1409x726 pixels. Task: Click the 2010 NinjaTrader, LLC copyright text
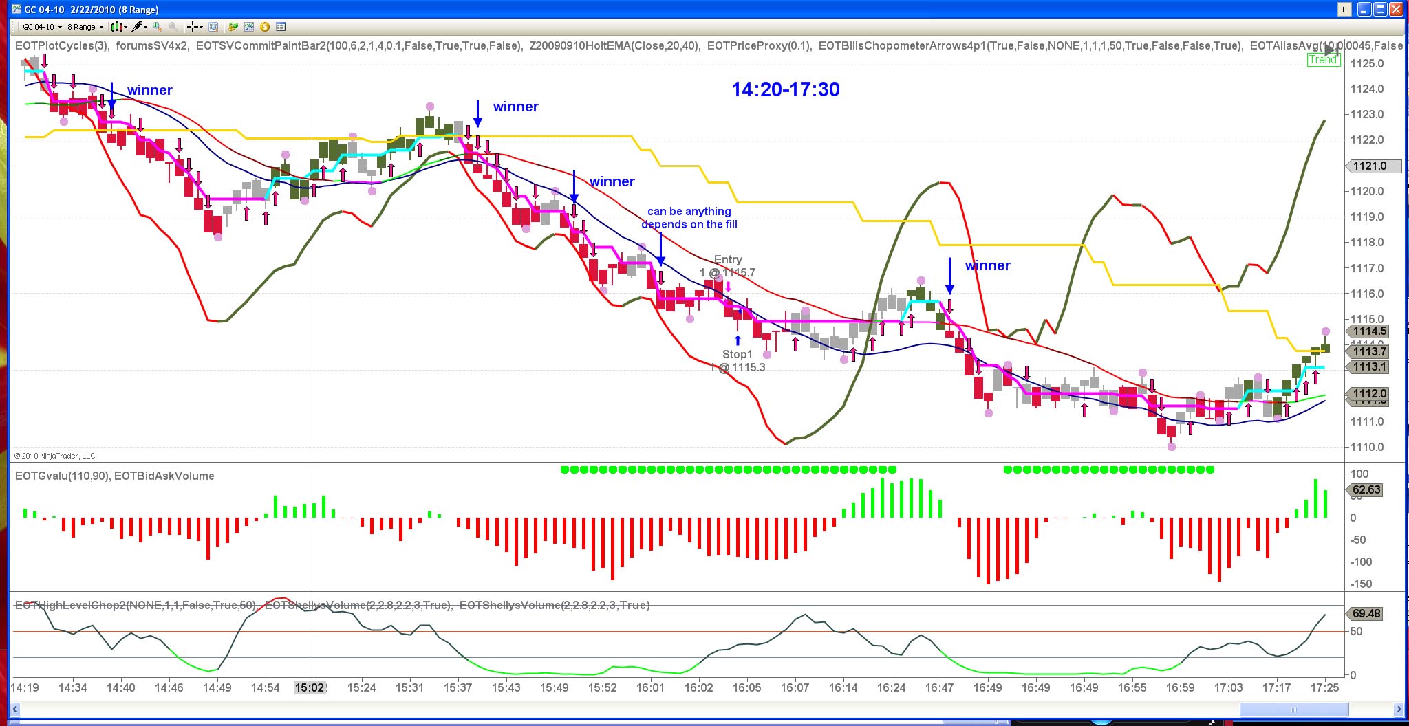click(55, 456)
